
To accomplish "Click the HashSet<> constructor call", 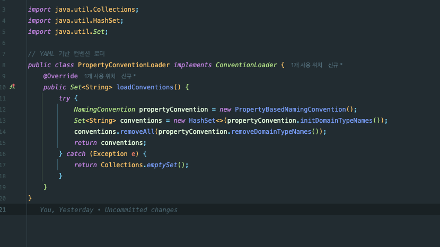I will (x=206, y=121).
